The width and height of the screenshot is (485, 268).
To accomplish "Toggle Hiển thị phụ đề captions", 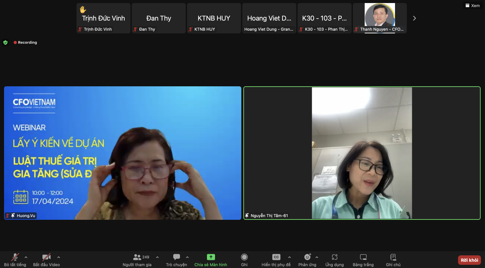I will [x=276, y=257].
